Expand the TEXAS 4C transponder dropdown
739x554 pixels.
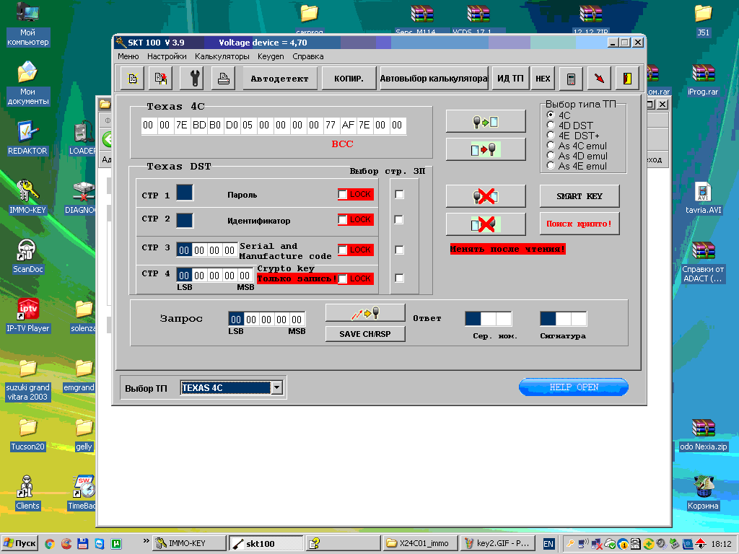click(x=276, y=388)
